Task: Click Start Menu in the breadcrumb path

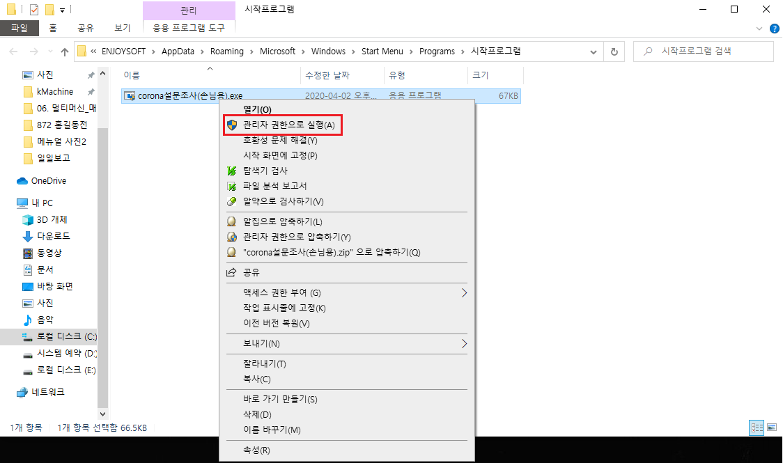Action: click(x=382, y=52)
